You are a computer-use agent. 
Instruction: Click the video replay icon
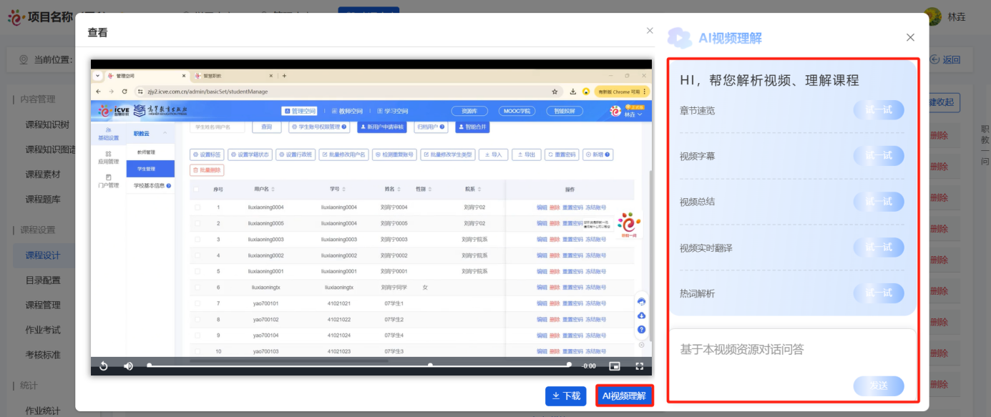pos(104,366)
